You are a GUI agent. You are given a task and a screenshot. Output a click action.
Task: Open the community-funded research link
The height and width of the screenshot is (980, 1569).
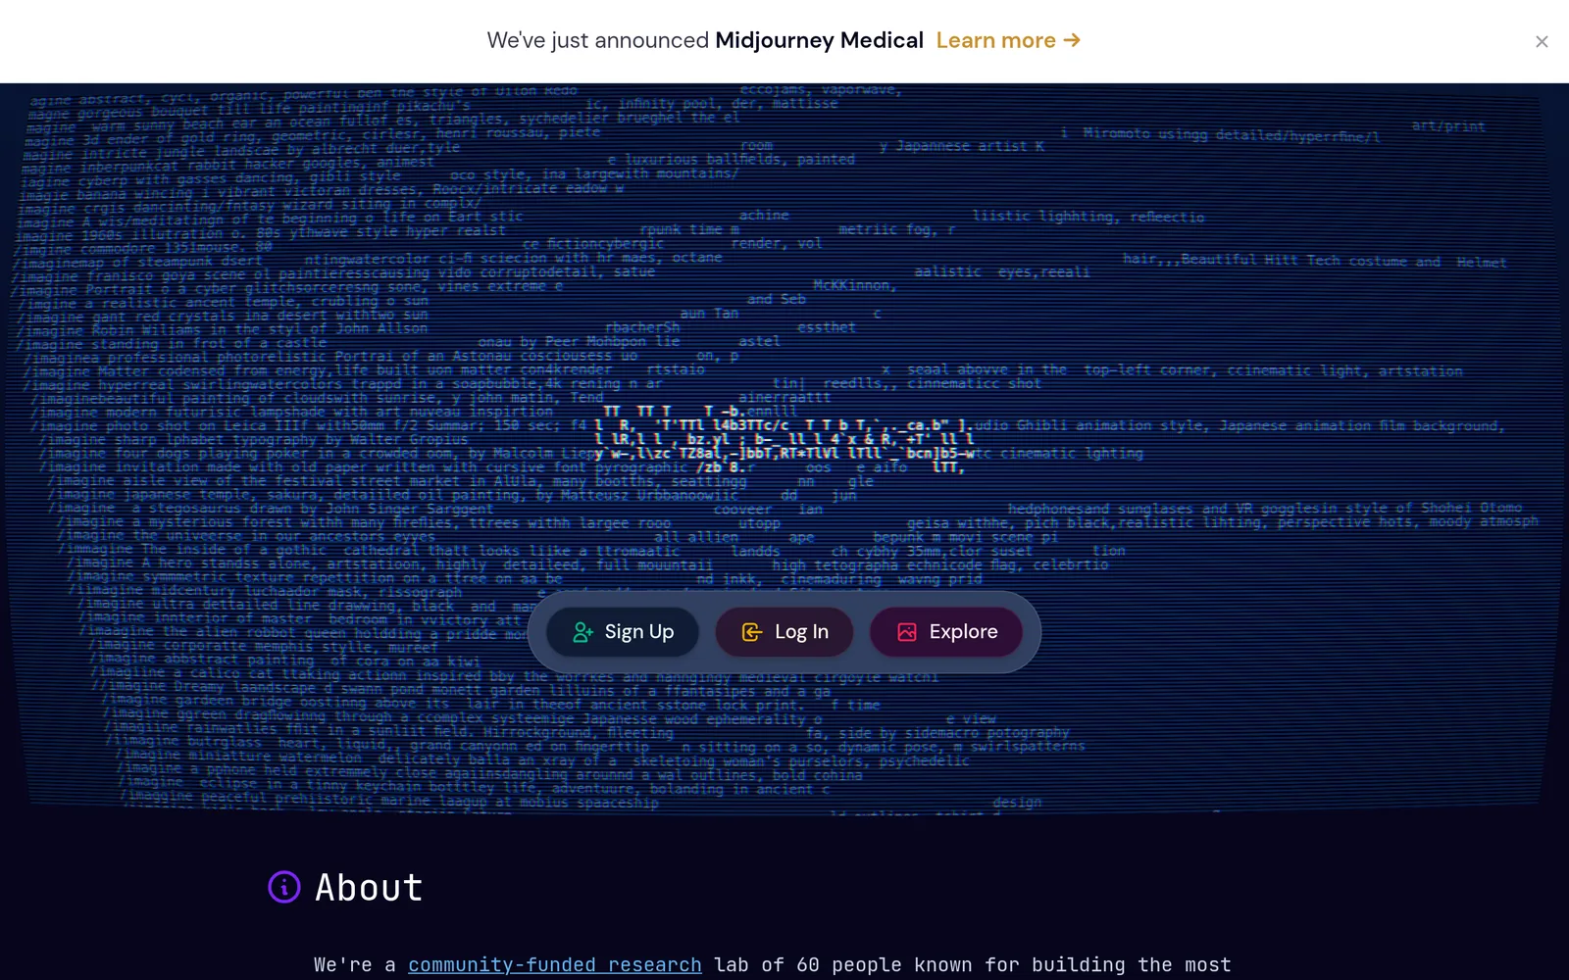coord(555,964)
